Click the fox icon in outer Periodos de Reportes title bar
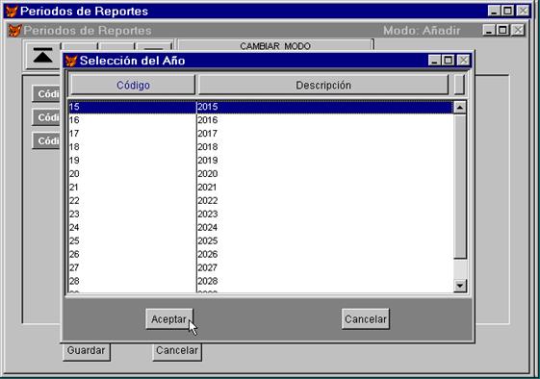540x379 pixels. (x=12, y=11)
